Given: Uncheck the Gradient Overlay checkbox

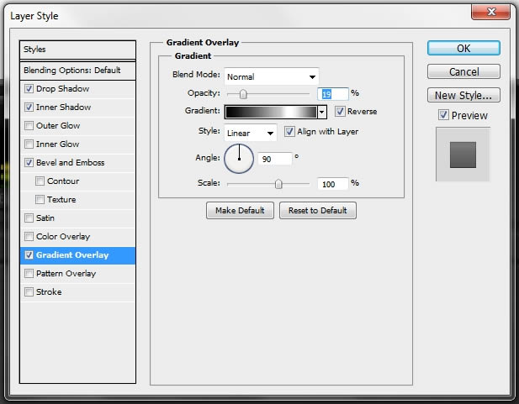Looking at the screenshot, I should pyautogui.click(x=29, y=254).
